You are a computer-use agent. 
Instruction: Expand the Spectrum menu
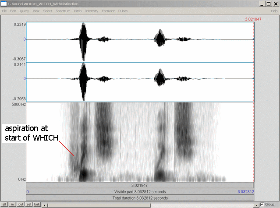pos(63,11)
